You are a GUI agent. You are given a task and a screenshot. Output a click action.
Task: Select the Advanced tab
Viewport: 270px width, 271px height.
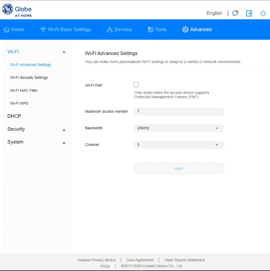click(x=197, y=30)
